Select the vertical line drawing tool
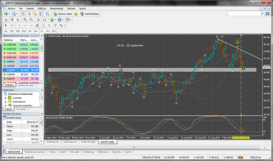The image size is (273, 161). [x=19, y=25]
